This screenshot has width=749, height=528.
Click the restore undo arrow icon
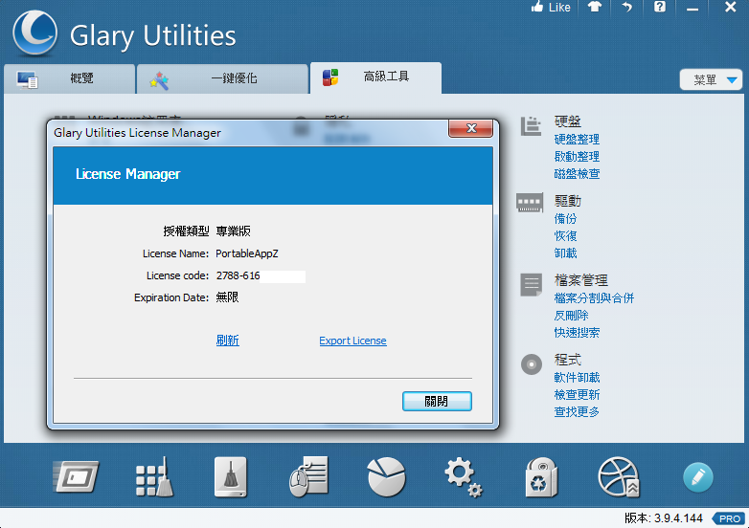(x=626, y=7)
